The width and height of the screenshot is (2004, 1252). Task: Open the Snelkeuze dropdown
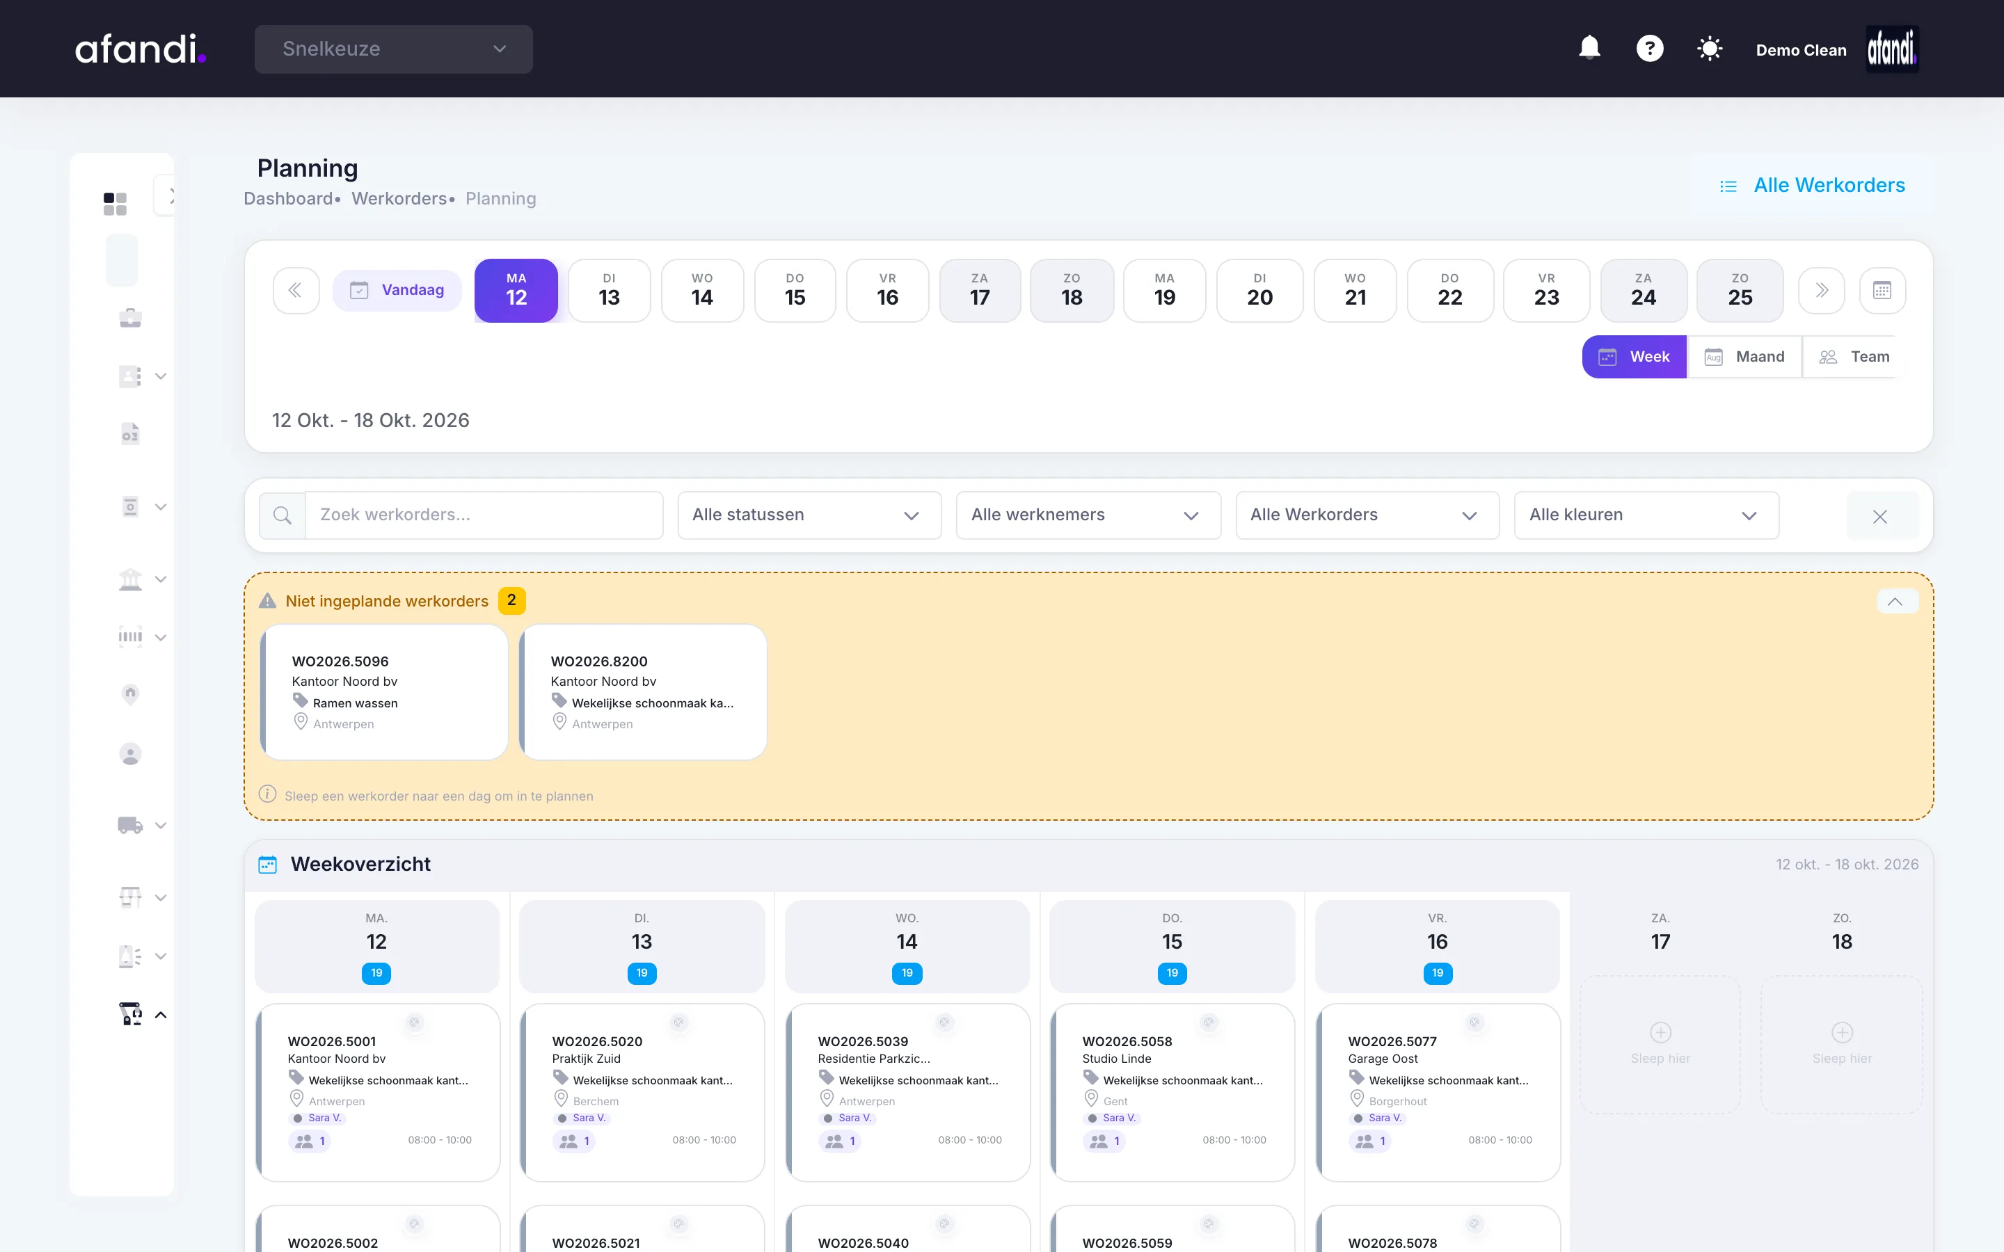(x=393, y=49)
